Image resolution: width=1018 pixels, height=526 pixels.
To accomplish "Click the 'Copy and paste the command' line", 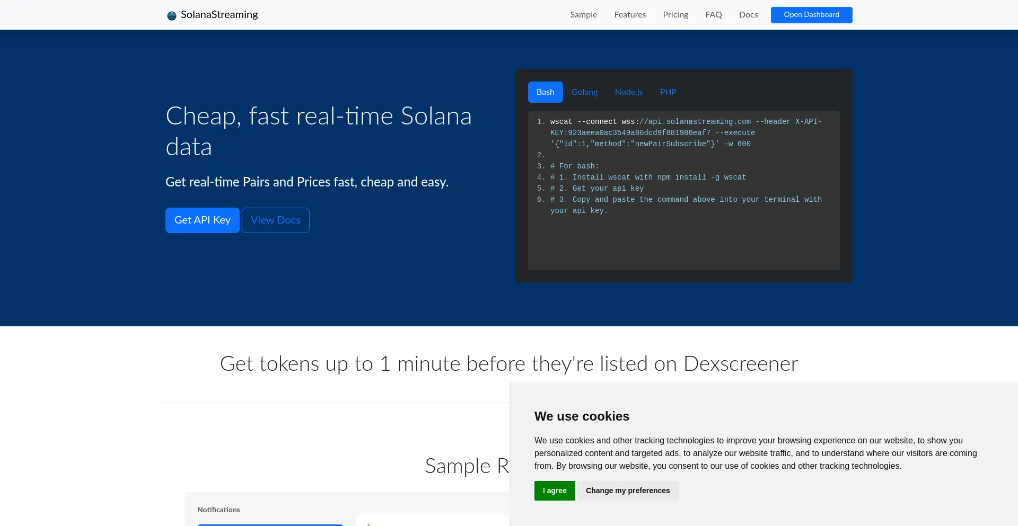I will pos(686,205).
